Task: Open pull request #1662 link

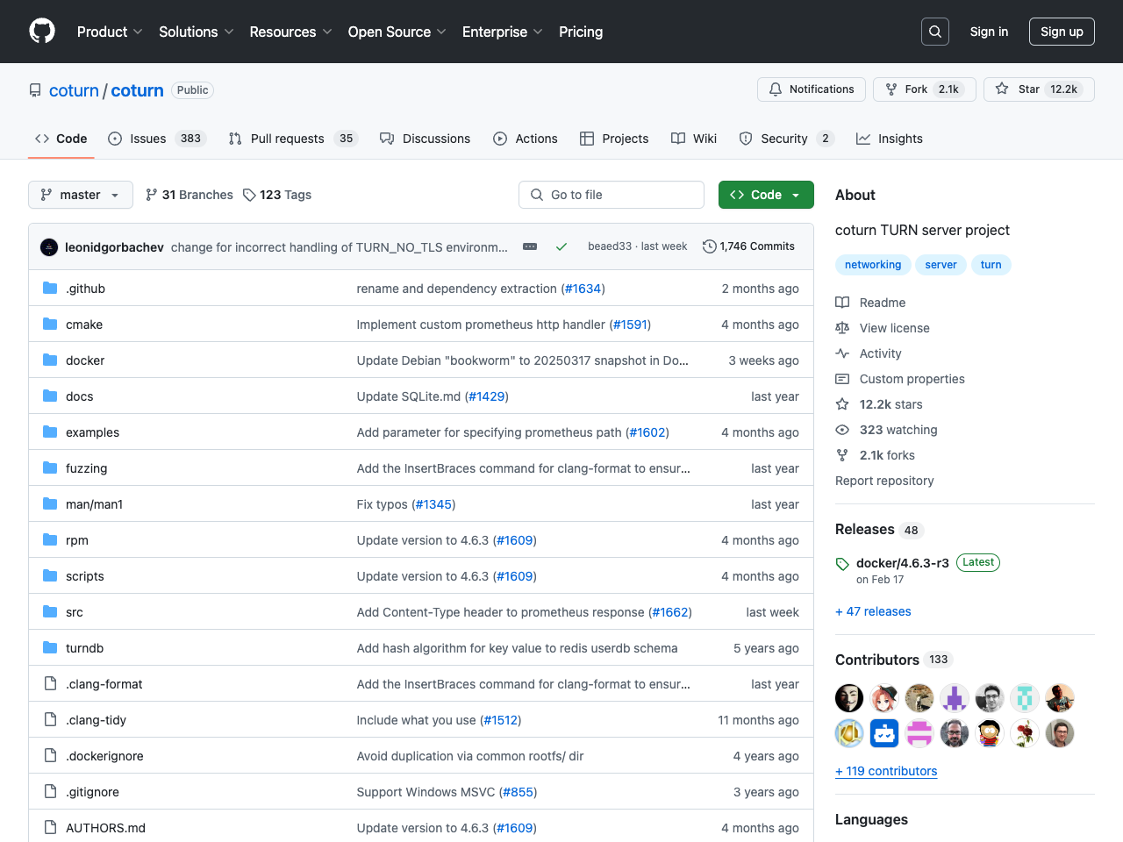Action: click(670, 612)
